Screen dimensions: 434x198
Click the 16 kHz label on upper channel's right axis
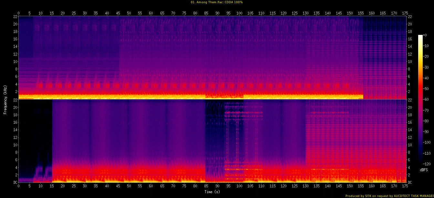tap(410, 39)
